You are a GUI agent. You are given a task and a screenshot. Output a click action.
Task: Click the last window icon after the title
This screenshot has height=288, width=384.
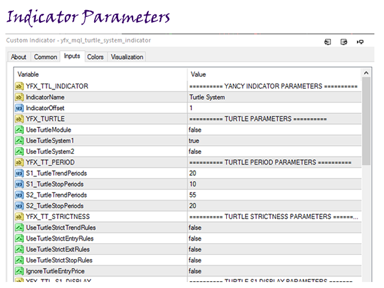click(x=360, y=42)
